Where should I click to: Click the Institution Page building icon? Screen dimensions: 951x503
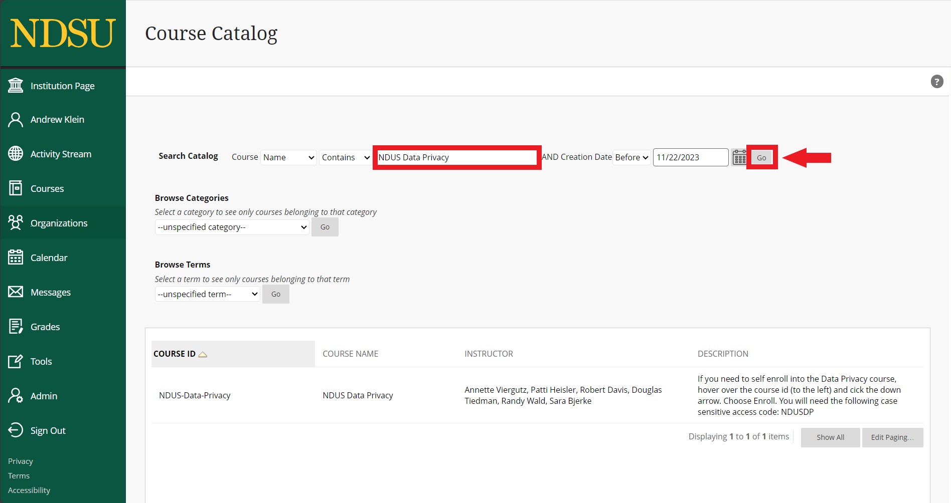tap(16, 86)
